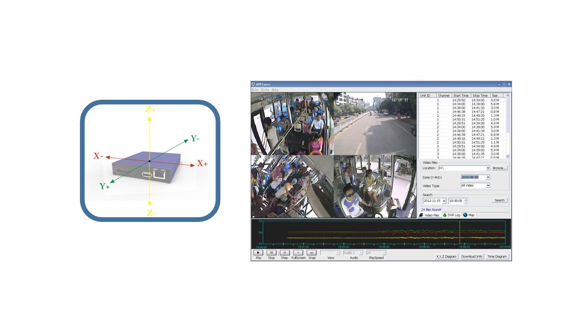Expand the Video Type dropdown

487,186
